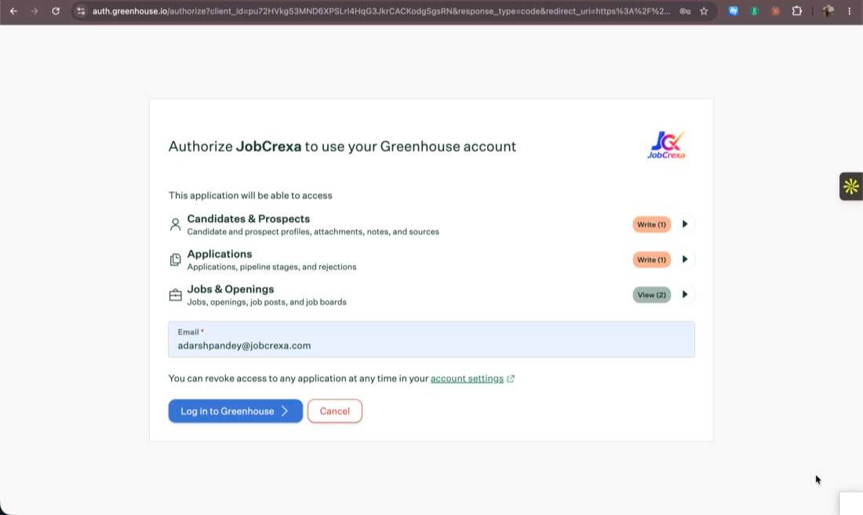The image size is (863, 515).
Task: Open the yellow asterisk side widget
Action: point(851,187)
